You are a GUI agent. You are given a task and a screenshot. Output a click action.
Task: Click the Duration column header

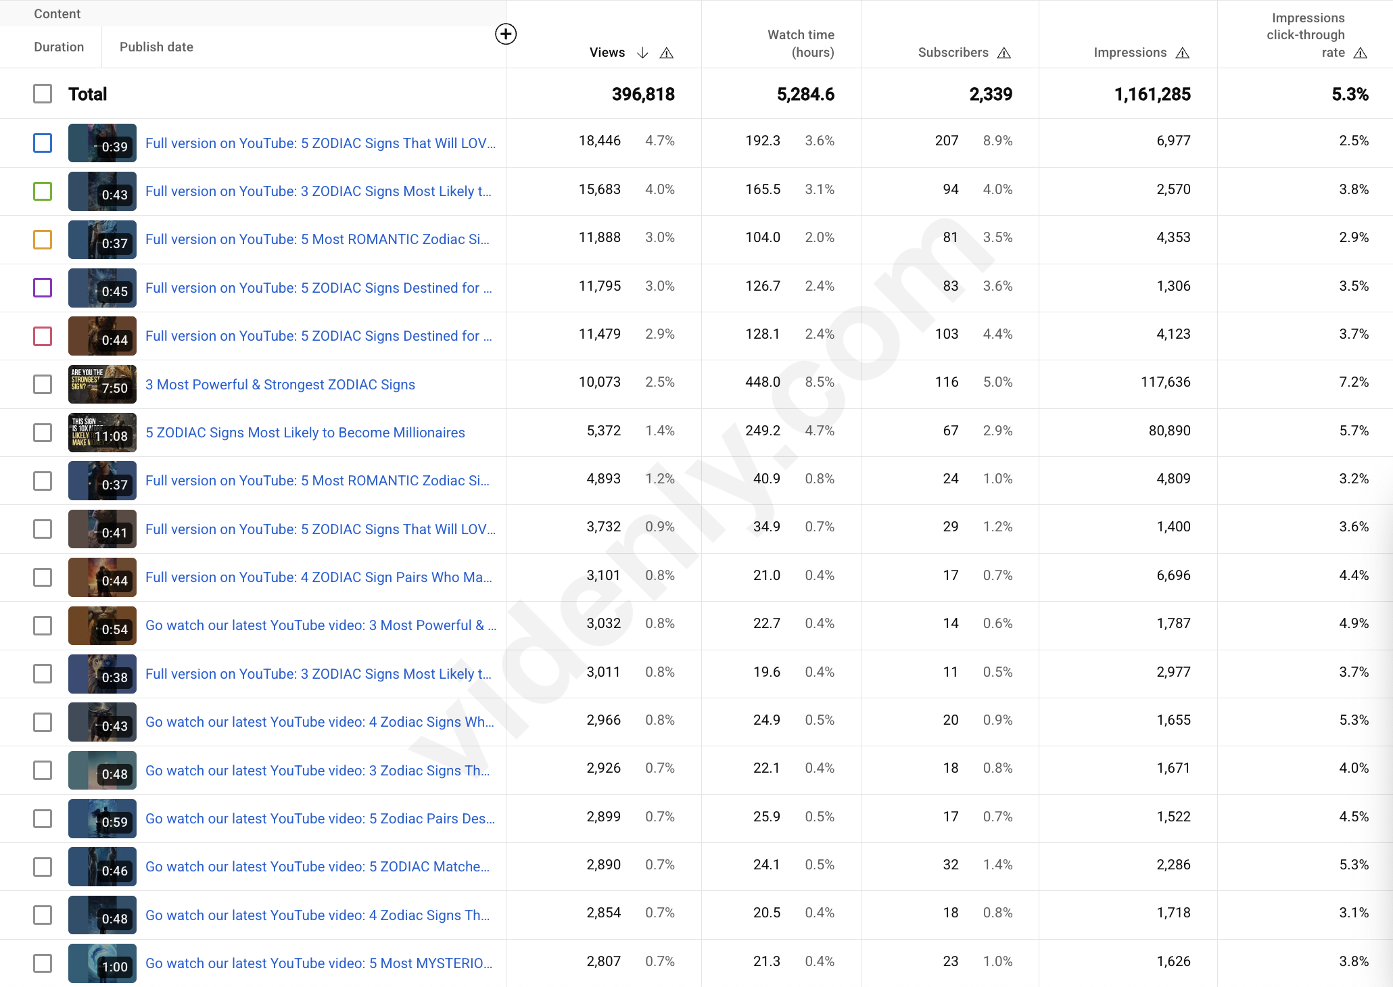pyautogui.click(x=59, y=47)
